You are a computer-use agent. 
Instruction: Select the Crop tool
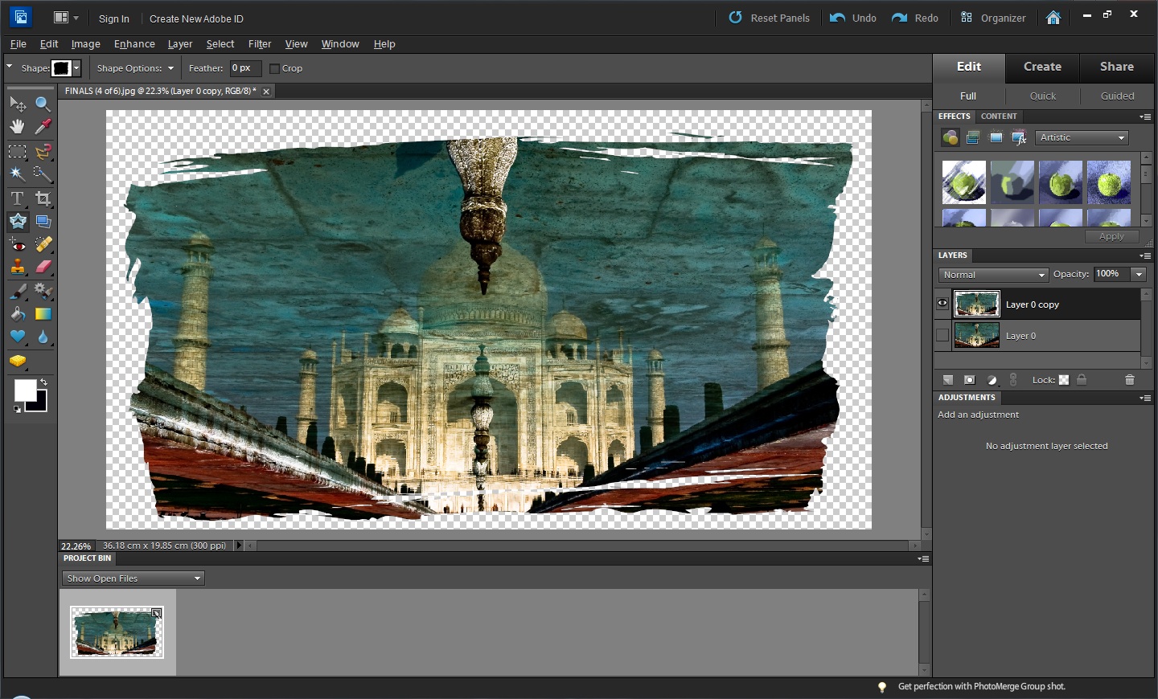[43, 198]
